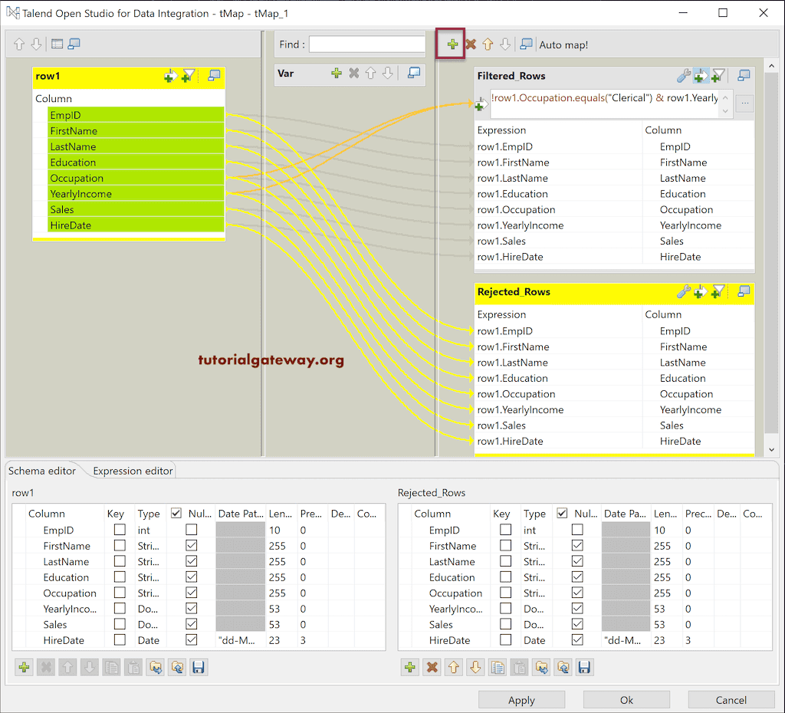The width and height of the screenshot is (785, 713).
Task: Click the Type cell for HireDate in row1 schema
Action: point(149,640)
